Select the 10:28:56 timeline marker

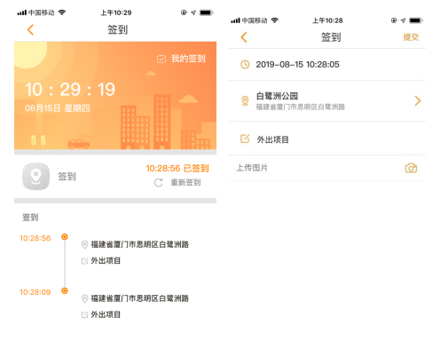point(65,237)
